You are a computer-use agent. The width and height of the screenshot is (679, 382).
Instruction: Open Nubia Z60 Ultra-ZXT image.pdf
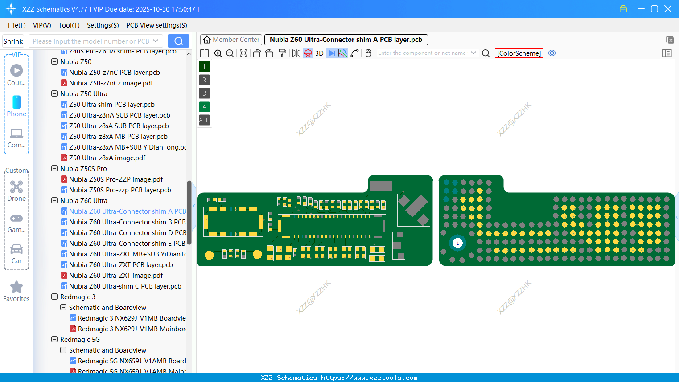[x=116, y=276]
